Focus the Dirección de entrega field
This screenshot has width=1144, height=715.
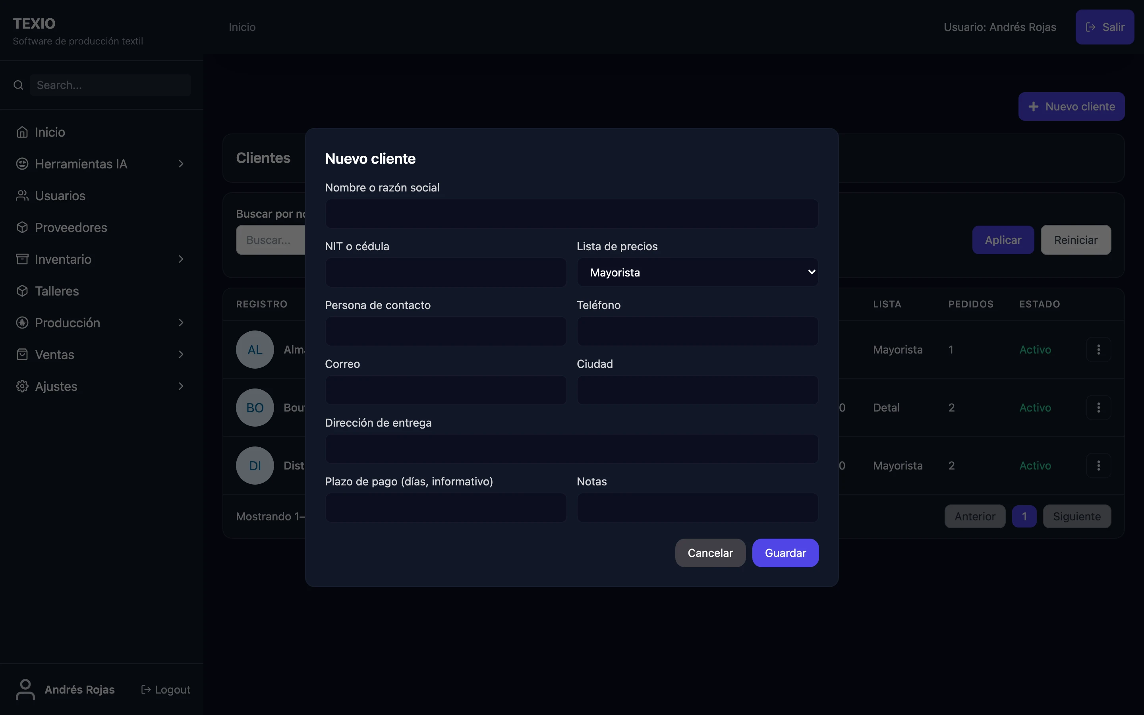pyautogui.click(x=572, y=449)
